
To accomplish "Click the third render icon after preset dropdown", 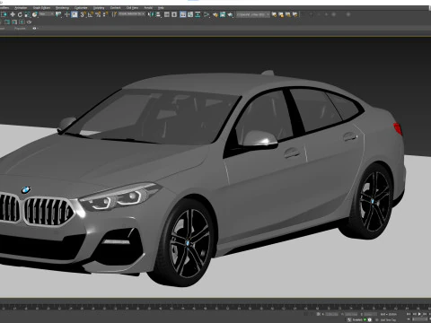I will (288, 14).
